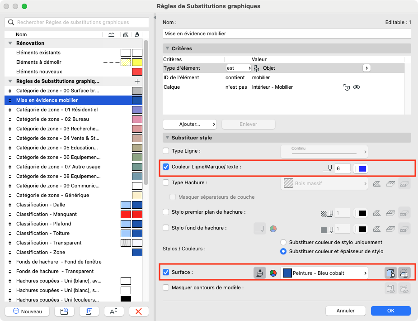Toggle the eye icon on the Calque row
The height and width of the screenshot is (321, 418).
click(x=357, y=87)
